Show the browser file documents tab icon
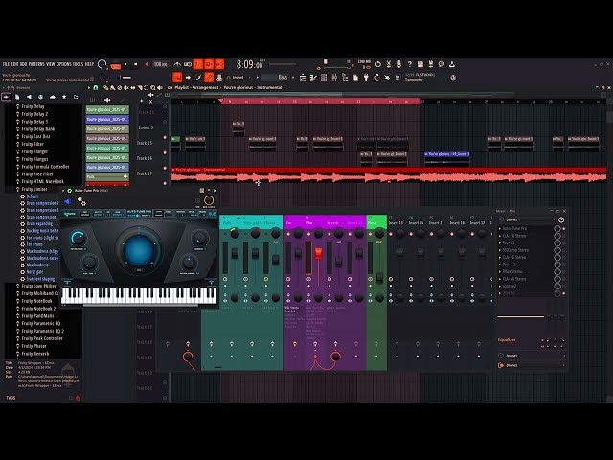Viewport: 613px width, 460px height. [x=17, y=97]
